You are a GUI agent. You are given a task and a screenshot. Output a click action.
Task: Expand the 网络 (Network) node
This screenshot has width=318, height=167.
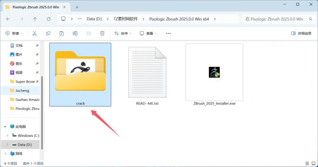click(5, 154)
